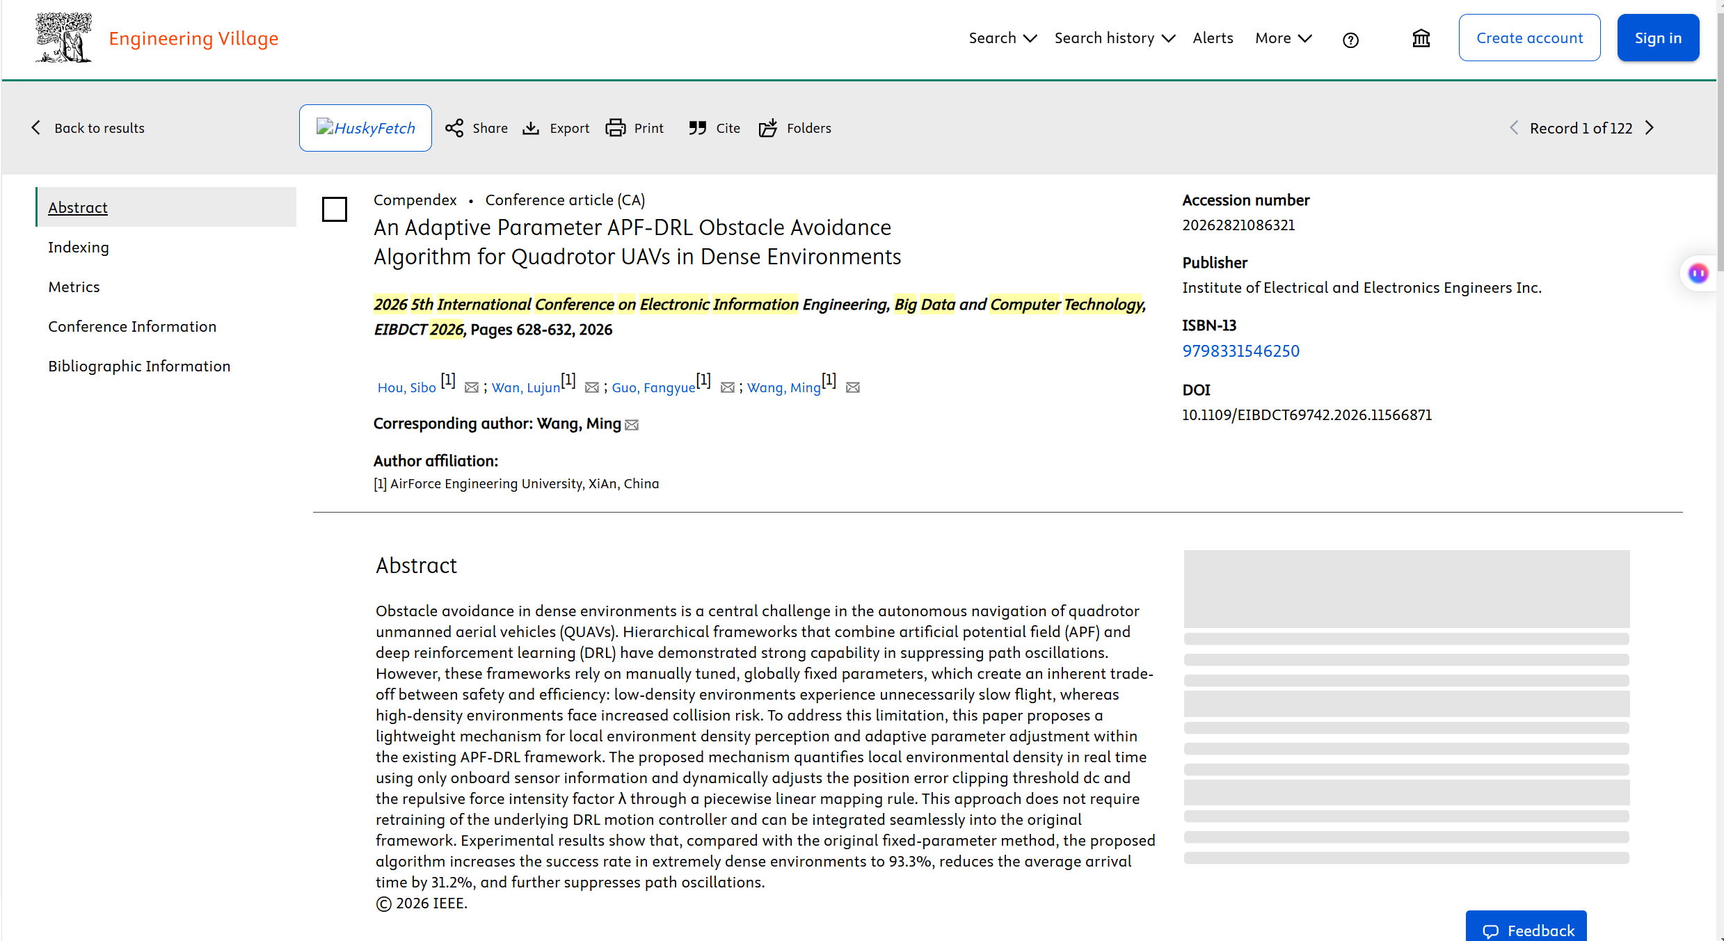
Task: Open author link Guo, Fangyue
Action: click(x=654, y=387)
